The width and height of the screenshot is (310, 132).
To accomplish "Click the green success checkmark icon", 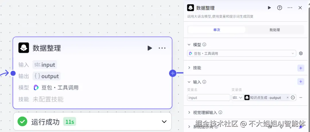I will [x=22, y=122].
